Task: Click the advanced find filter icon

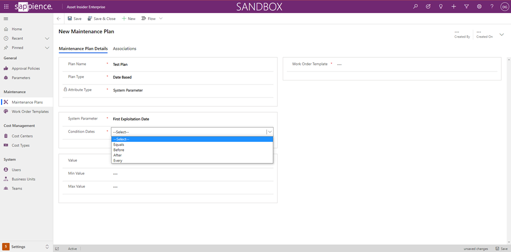Action: click(466, 7)
